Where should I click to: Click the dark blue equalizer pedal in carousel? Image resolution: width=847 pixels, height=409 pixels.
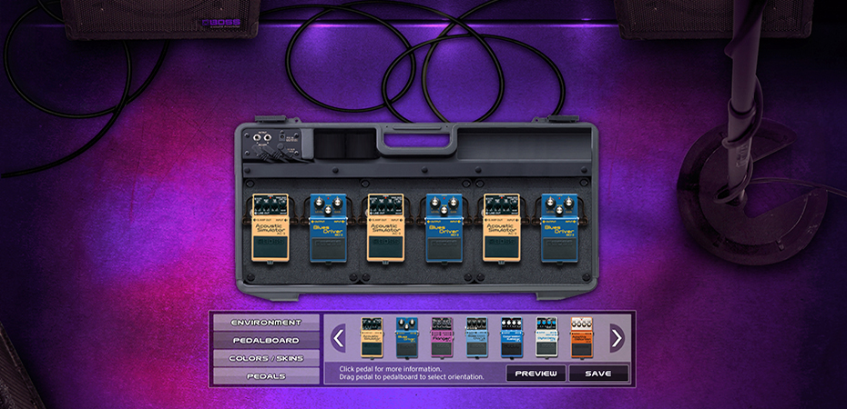pos(512,337)
